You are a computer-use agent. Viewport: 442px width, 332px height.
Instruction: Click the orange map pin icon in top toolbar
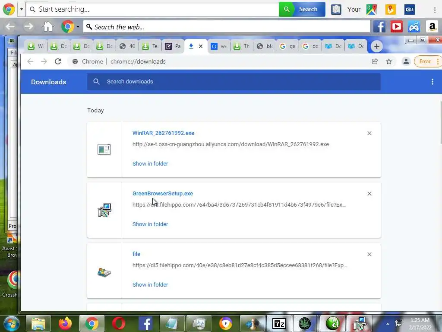pos(390,10)
